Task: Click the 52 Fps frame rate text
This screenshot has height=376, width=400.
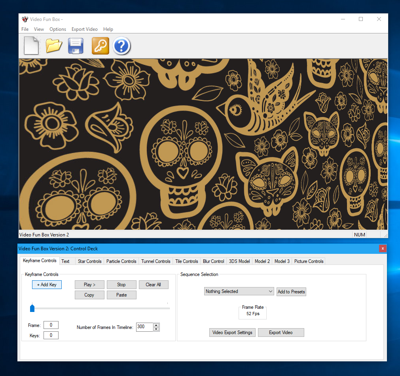Action: click(x=253, y=314)
